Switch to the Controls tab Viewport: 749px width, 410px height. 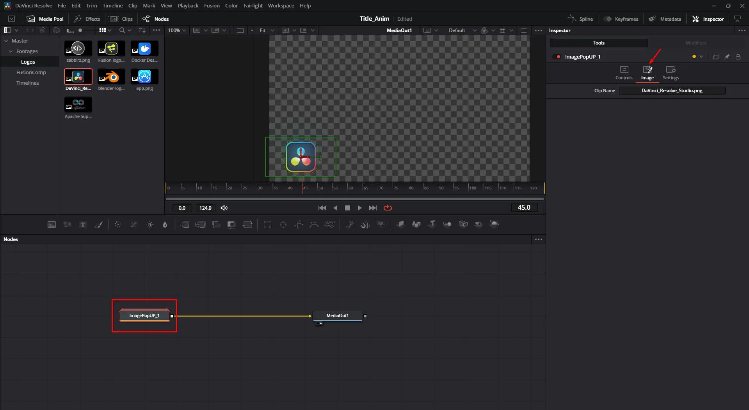[624, 73]
